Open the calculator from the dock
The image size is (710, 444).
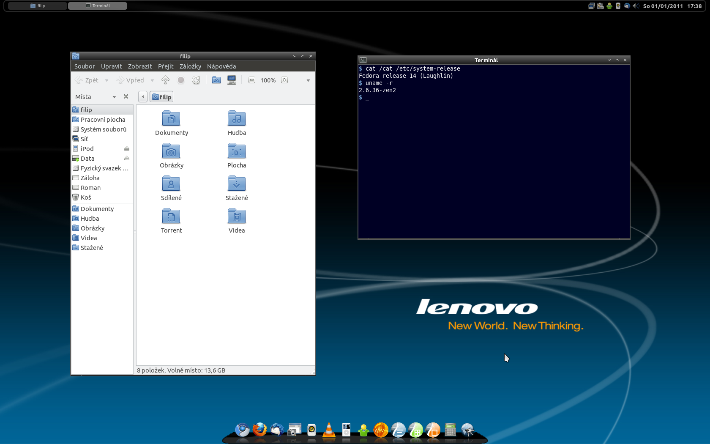(x=450, y=430)
